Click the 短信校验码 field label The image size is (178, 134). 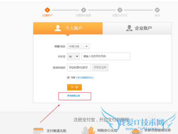(59, 68)
